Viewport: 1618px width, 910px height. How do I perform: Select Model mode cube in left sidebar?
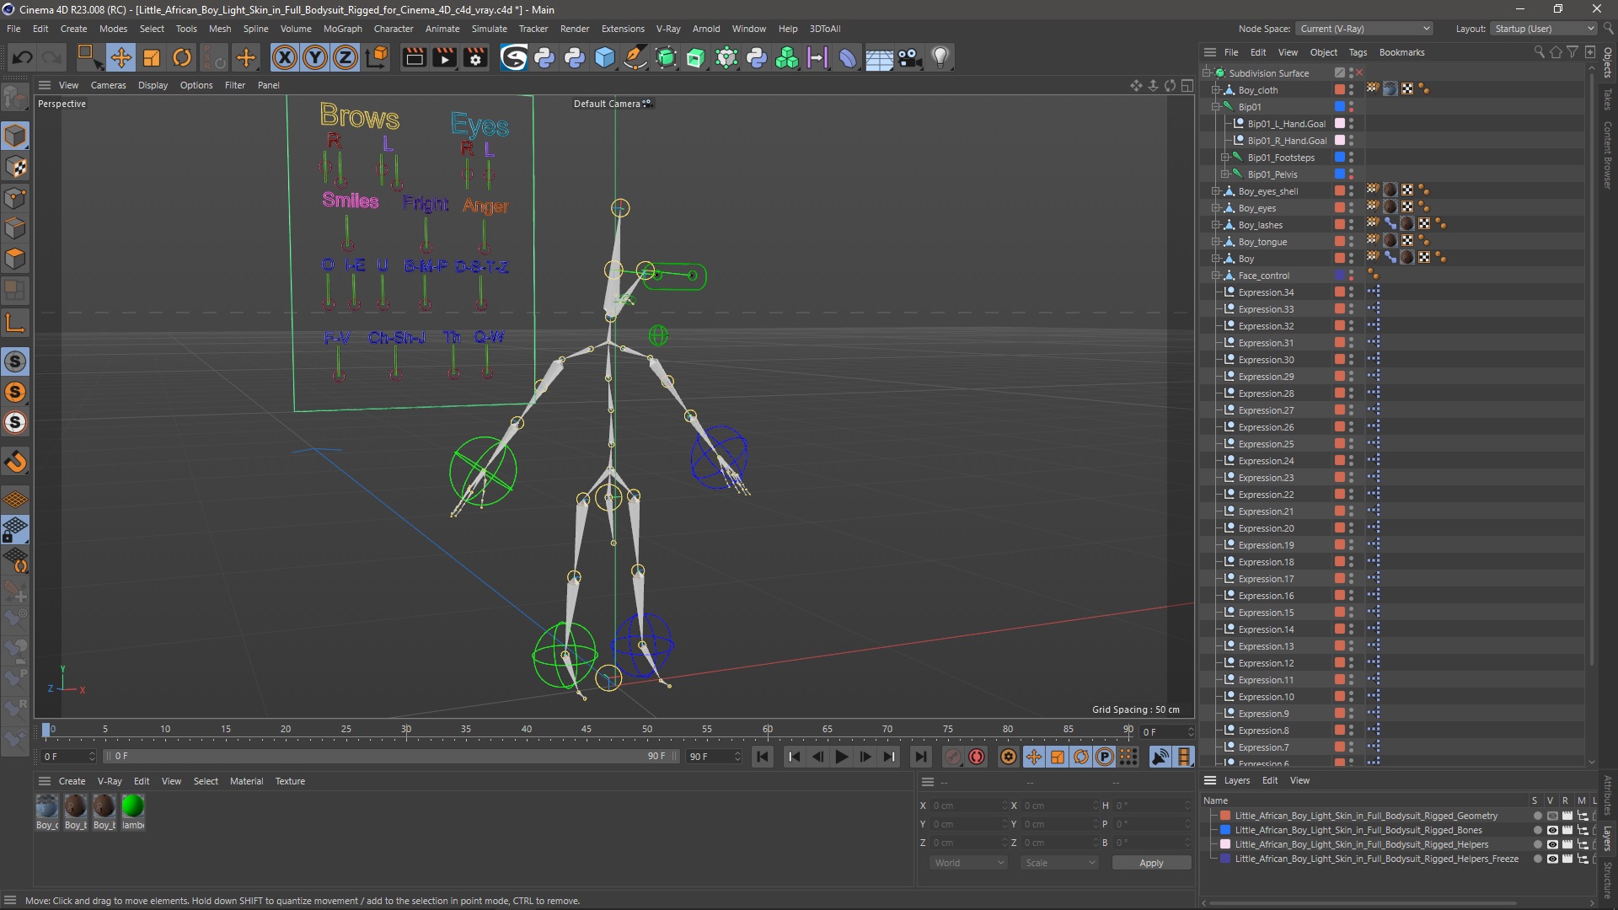coord(15,136)
